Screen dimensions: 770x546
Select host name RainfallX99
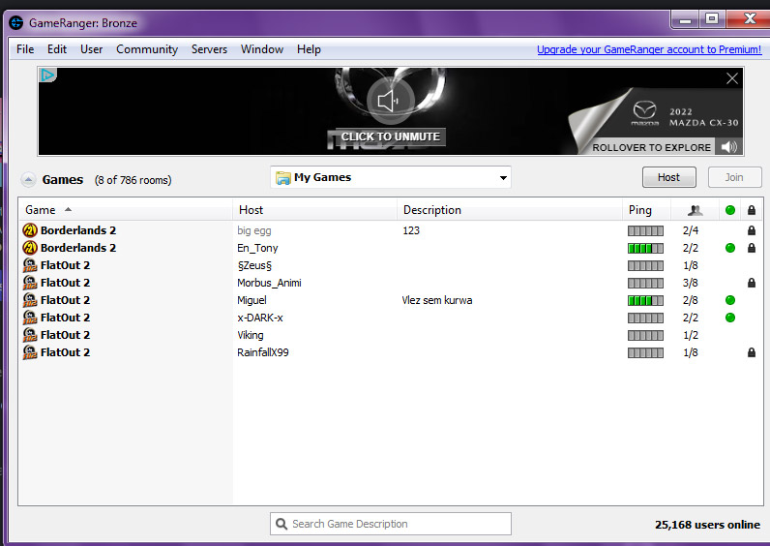click(263, 352)
